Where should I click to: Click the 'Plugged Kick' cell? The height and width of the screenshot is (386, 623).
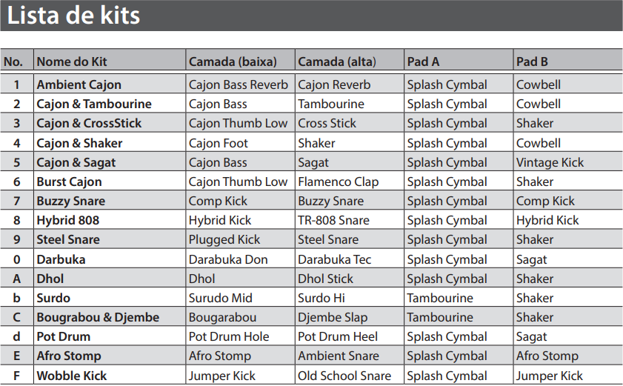point(224,239)
